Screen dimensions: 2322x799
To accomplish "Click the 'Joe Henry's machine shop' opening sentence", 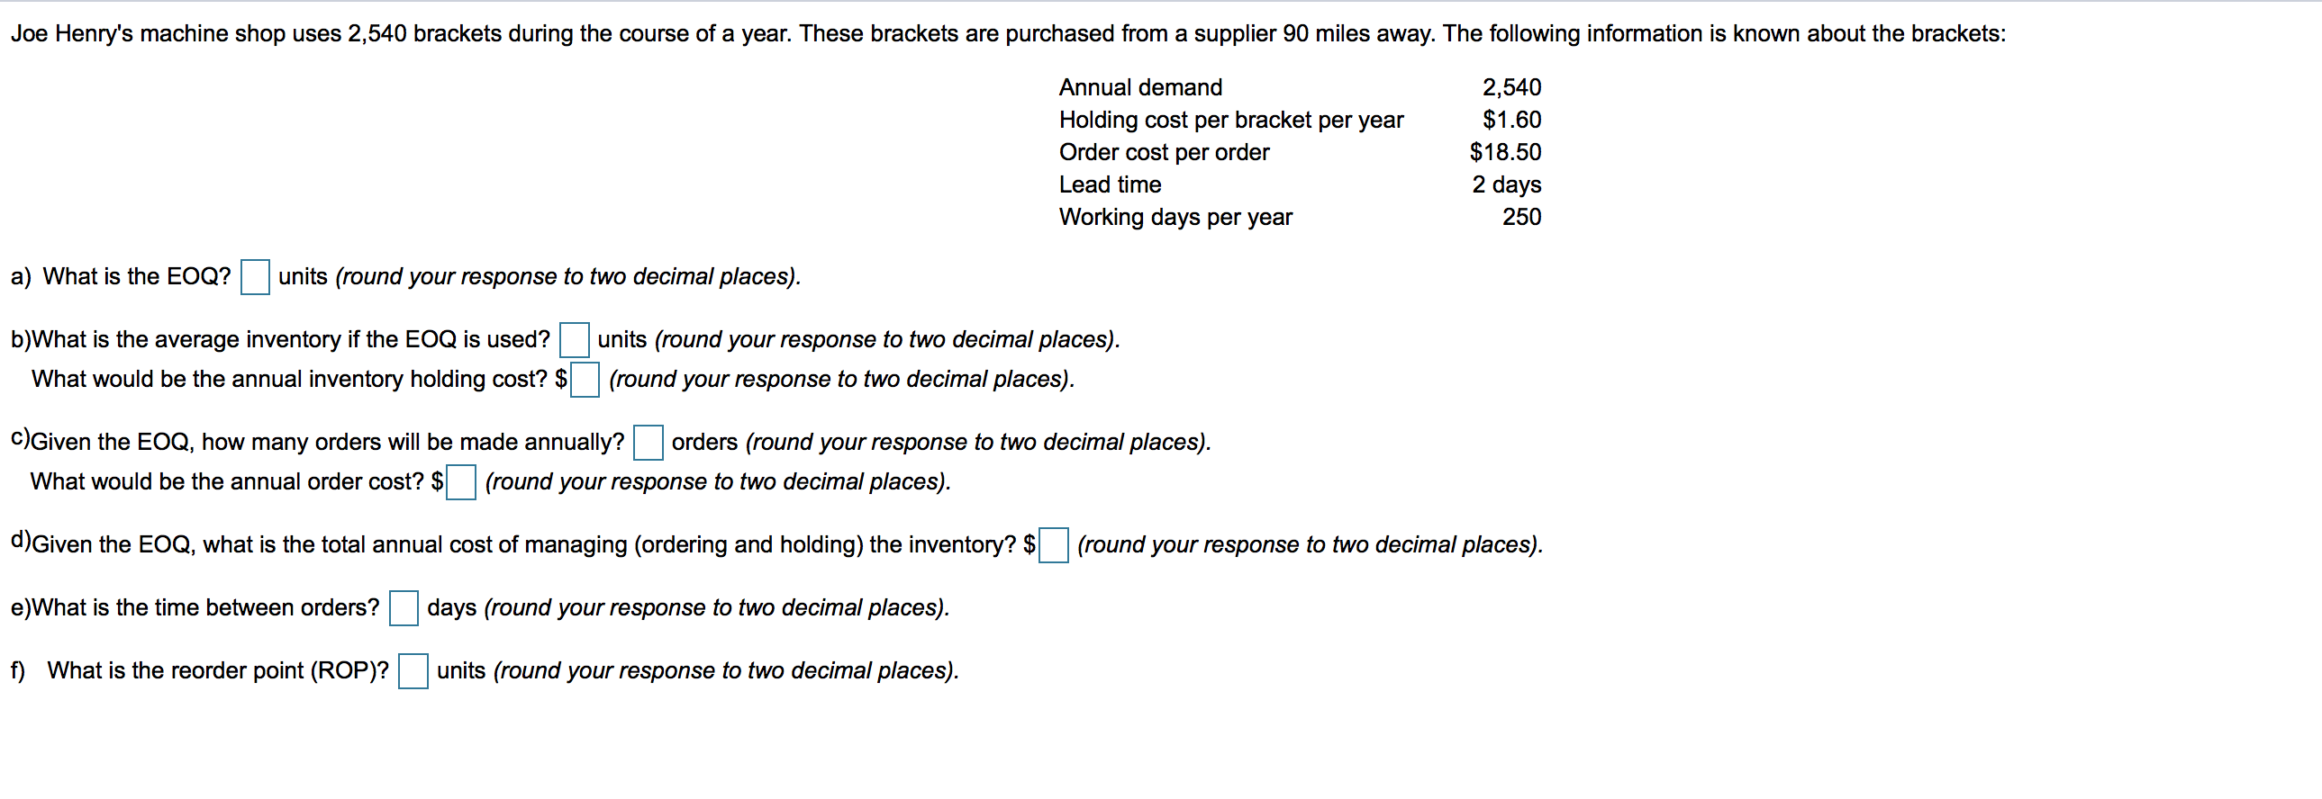I will (x=1008, y=34).
